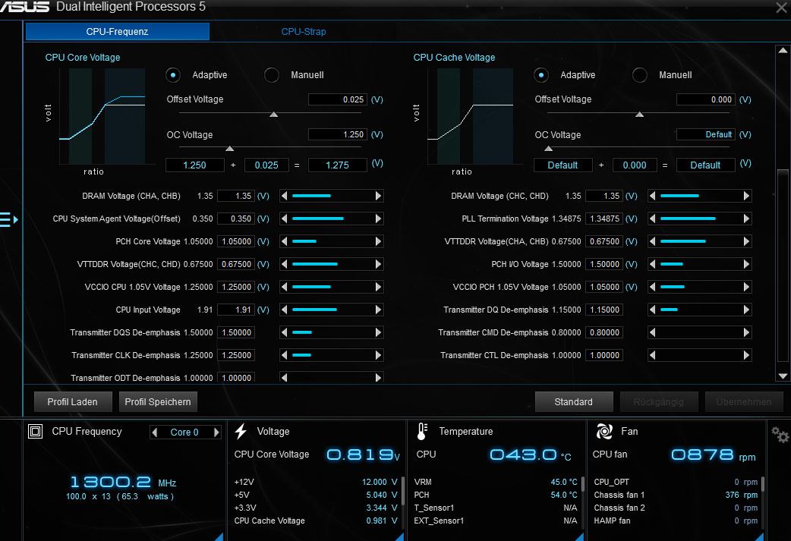Expand the Voltage panel corner arrow
This screenshot has height=541, width=791.
coord(399,536)
